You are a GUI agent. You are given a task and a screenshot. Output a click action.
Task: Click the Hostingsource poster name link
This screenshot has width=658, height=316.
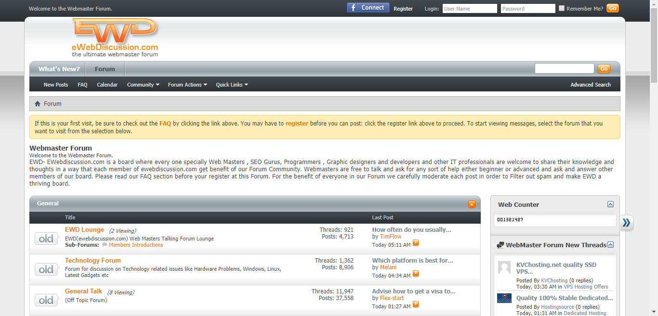click(557, 307)
